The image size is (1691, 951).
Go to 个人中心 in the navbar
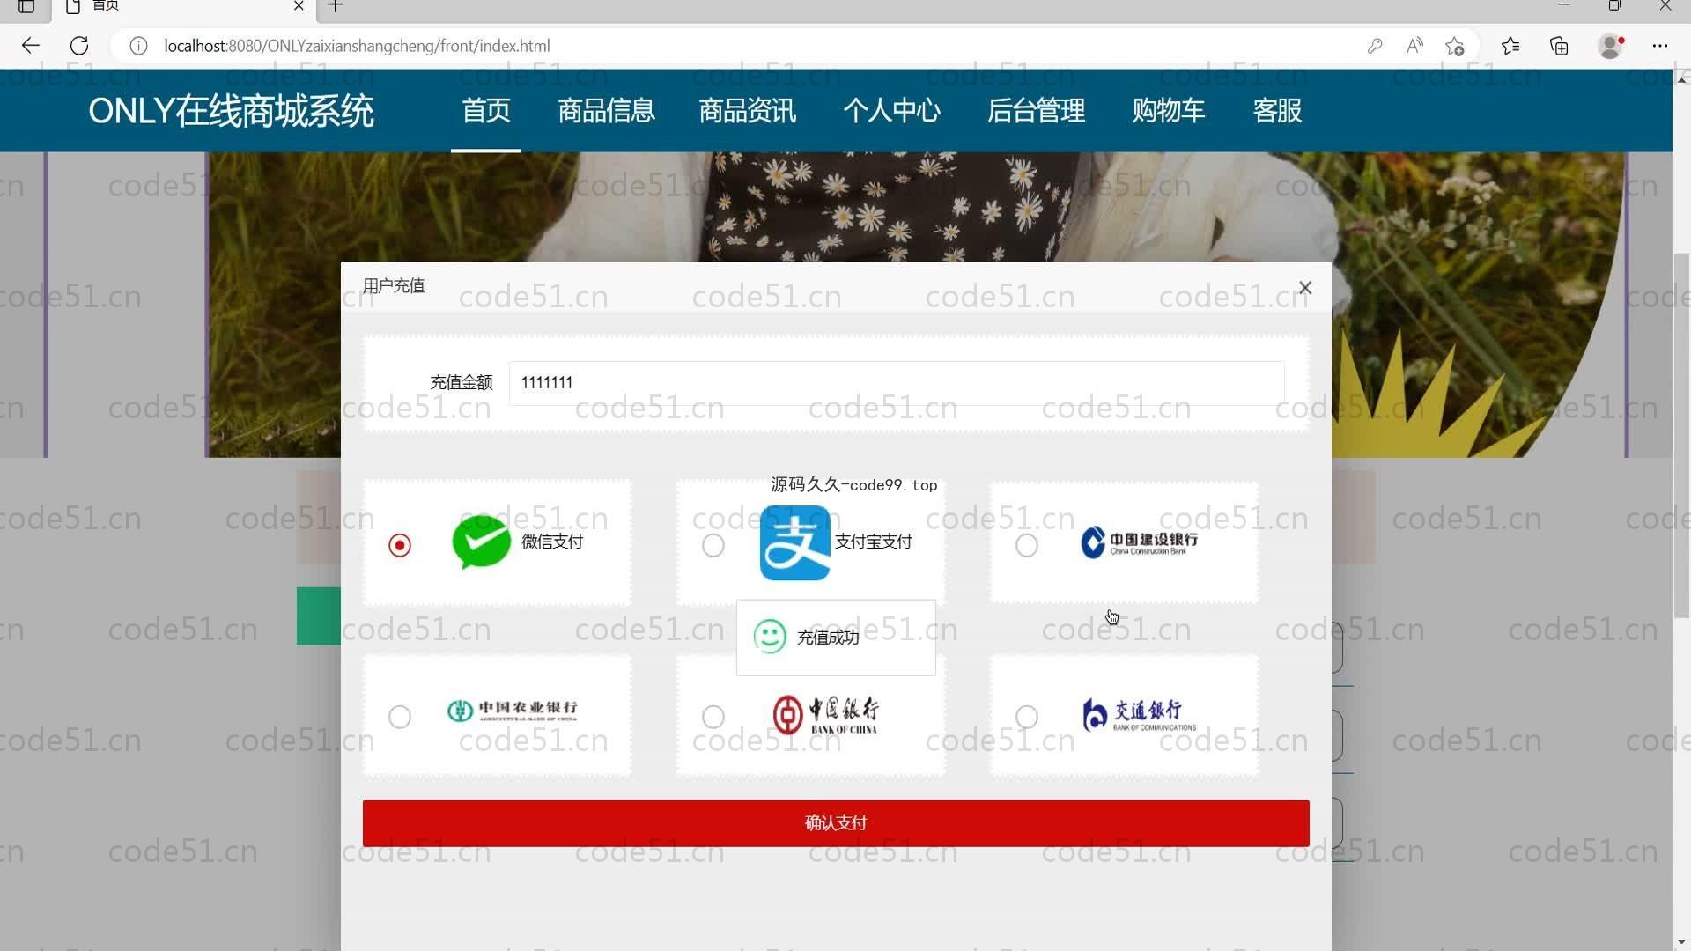891,111
